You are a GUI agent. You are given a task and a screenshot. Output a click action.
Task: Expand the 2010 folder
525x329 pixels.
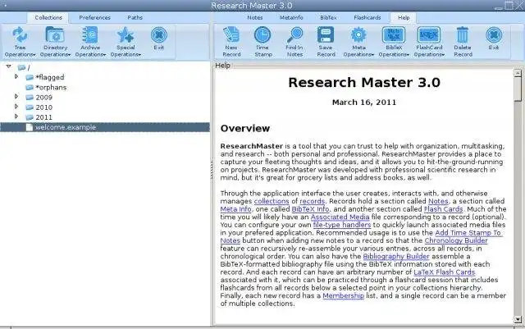16,107
